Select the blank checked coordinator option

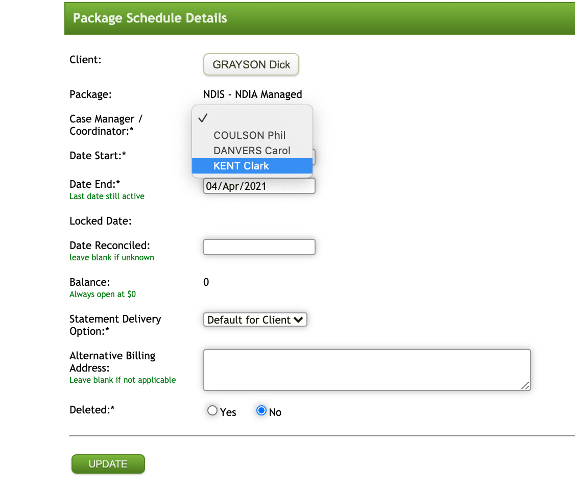(252, 118)
